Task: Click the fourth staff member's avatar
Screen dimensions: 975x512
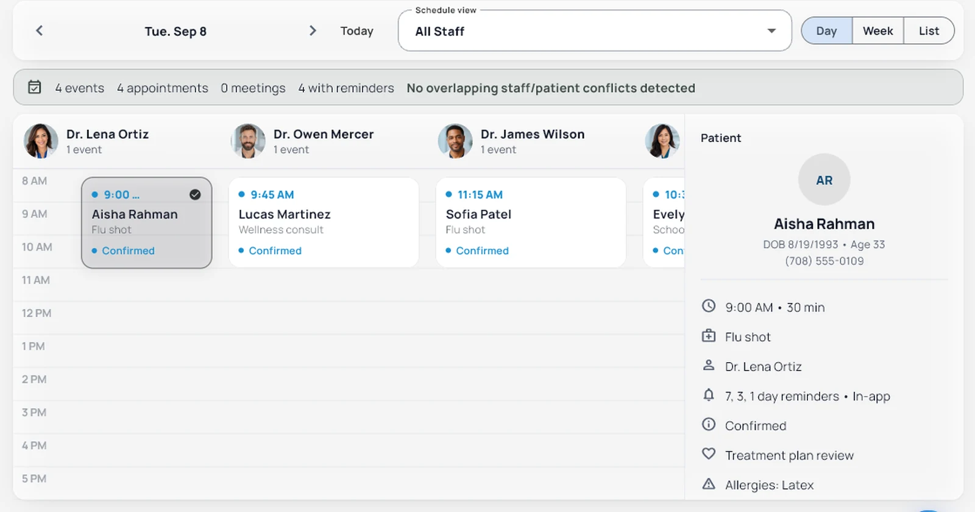Action: click(662, 141)
